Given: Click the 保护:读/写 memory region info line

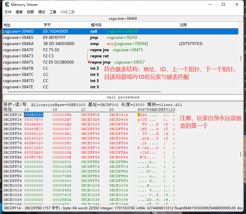Looking at the screenshot, I should [x=93, y=105].
